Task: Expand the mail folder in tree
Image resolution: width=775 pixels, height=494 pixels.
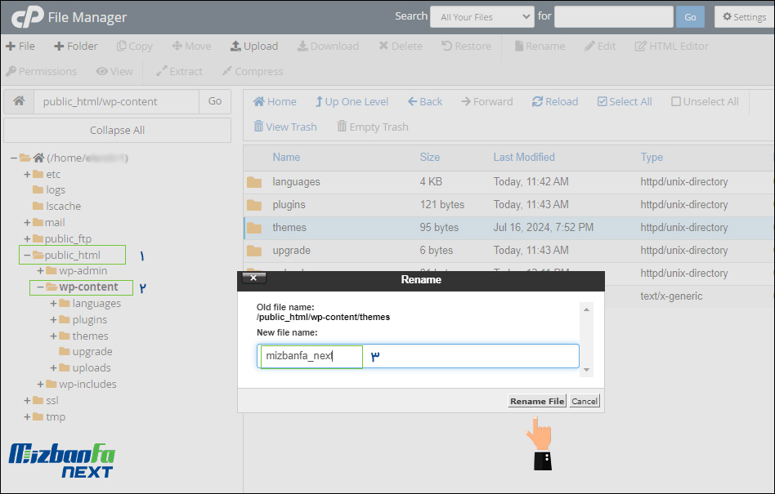Action: pos(27,223)
